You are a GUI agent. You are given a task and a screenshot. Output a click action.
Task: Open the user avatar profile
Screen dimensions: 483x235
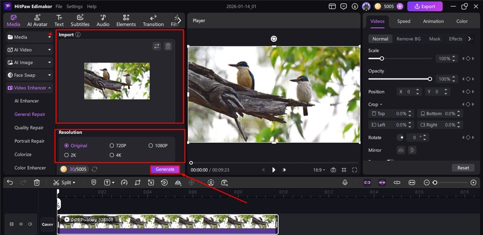tap(366, 6)
